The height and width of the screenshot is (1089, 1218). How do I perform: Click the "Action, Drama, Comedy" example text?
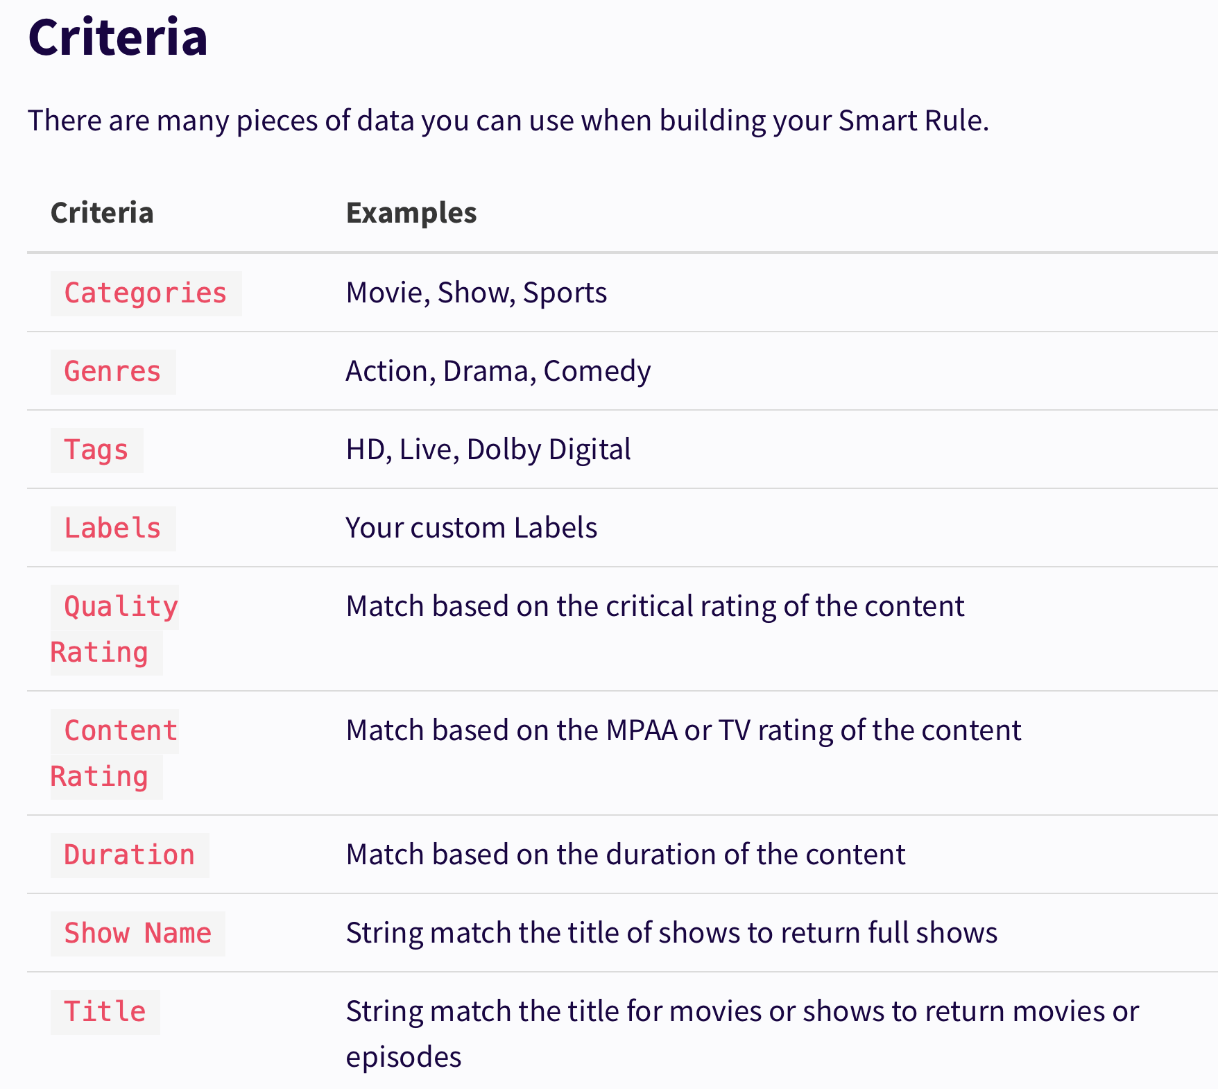coord(498,371)
